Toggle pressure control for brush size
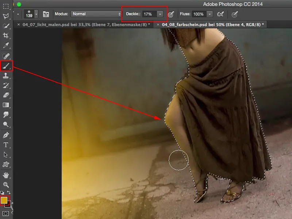The image size is (292, 219). coord(235,14)
